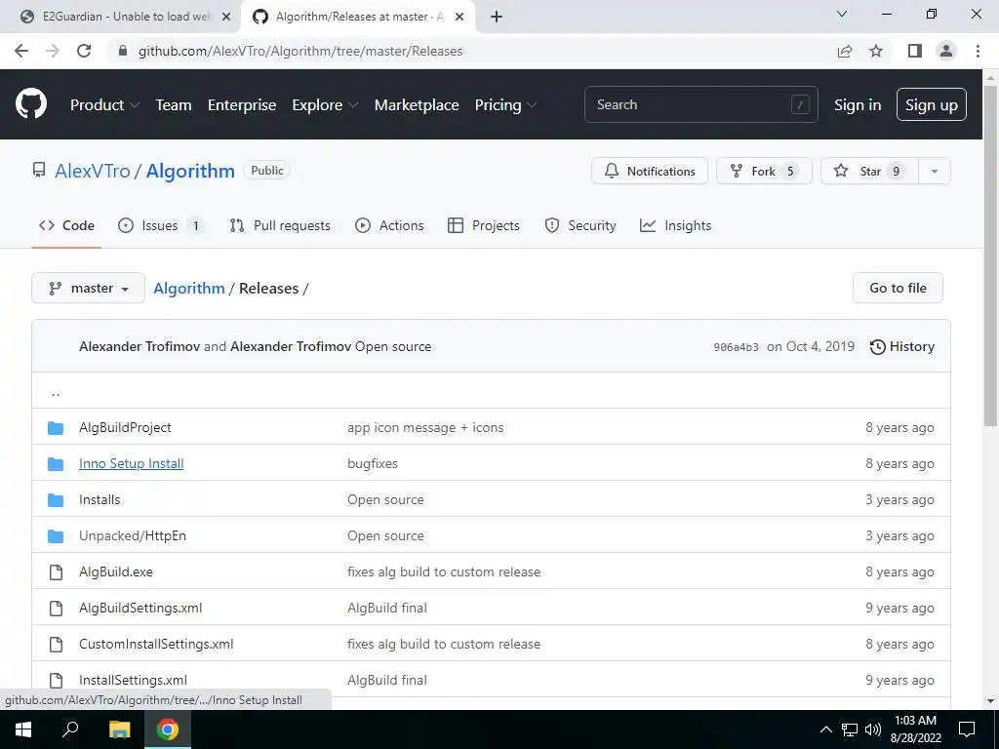Open the Windows notification center
Screen dimensions: 999x749
coord(967,729)
